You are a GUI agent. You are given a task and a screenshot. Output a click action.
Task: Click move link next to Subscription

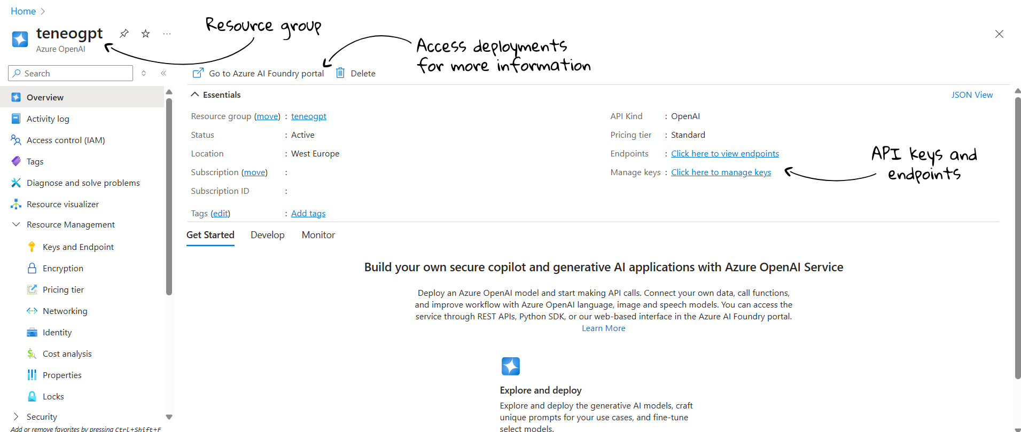pos(255,172)
